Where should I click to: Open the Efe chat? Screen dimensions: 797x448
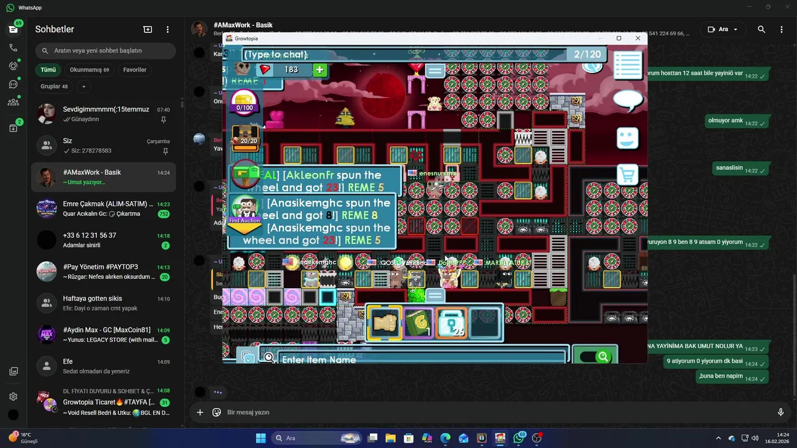tap(103, 366)
